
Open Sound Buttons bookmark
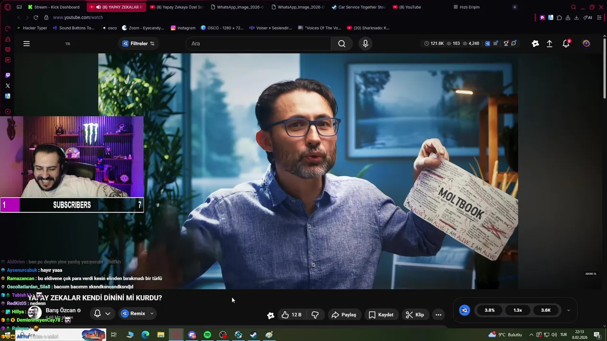(x=74, y=28)
